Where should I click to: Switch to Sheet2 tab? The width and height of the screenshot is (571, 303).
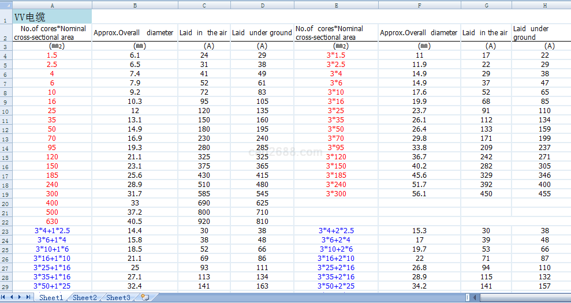tap(84, 298)
